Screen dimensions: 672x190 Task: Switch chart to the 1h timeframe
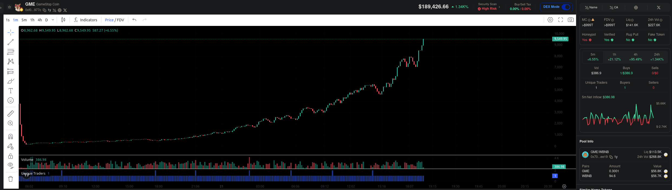(x=32, y=20)
